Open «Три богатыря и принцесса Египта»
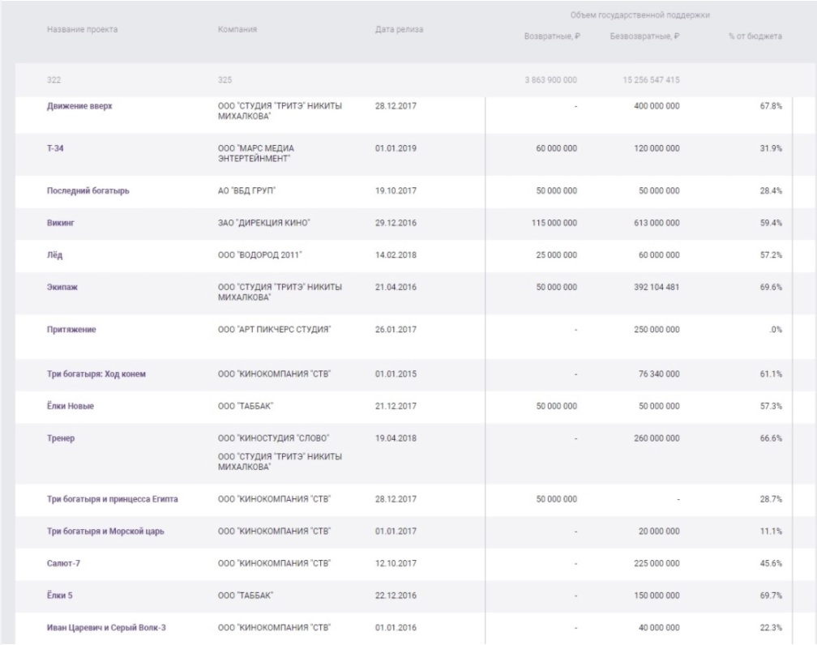 (113, 499)
